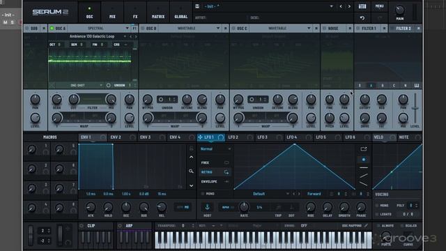This screenshot has height=251, width=446.
Task: Go to the previous preset arrow
Action: pos(341,6)
